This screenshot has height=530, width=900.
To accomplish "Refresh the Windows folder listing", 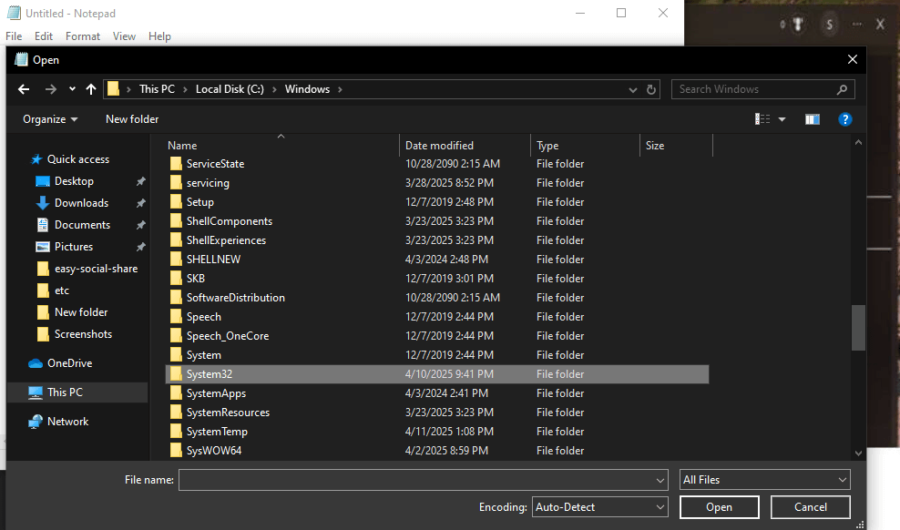I will 651,89.
